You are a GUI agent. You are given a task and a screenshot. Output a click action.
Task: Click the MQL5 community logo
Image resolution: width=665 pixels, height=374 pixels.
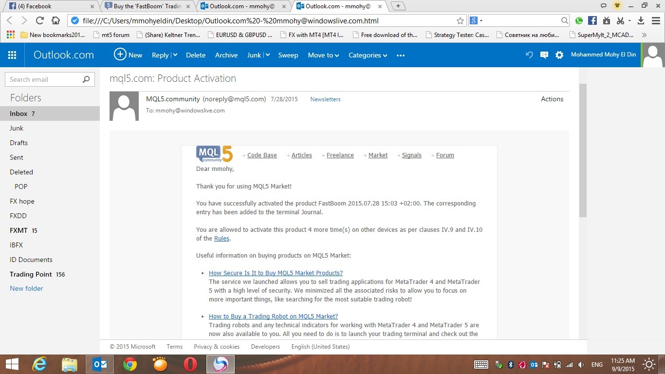214,154
